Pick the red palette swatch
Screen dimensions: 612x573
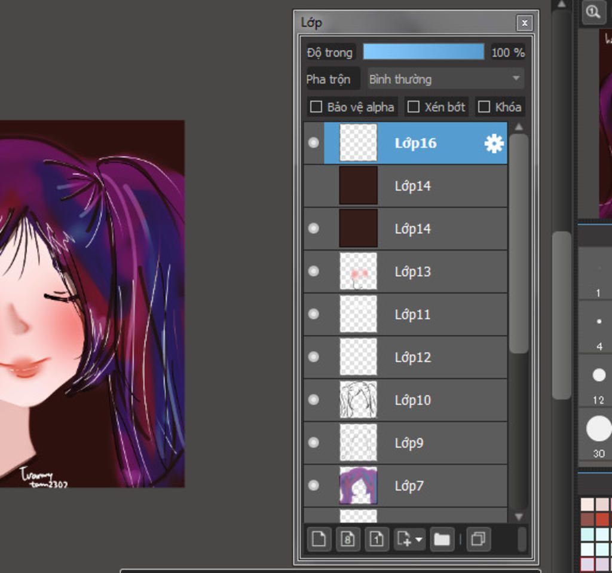pyautogui.click(x=604, y=520)
